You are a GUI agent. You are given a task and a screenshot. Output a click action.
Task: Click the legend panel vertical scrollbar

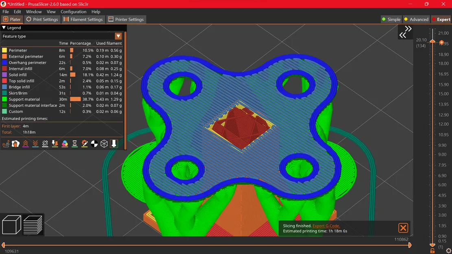click(x=125, y=91)
